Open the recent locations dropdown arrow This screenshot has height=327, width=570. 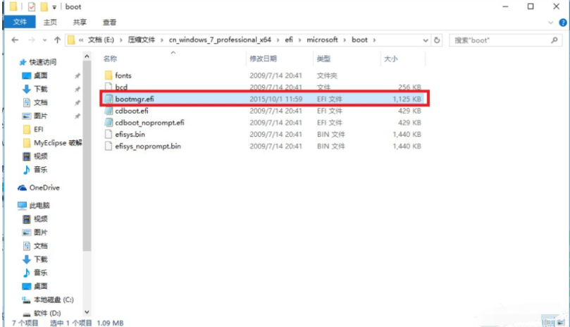click(x=44, y=40)
